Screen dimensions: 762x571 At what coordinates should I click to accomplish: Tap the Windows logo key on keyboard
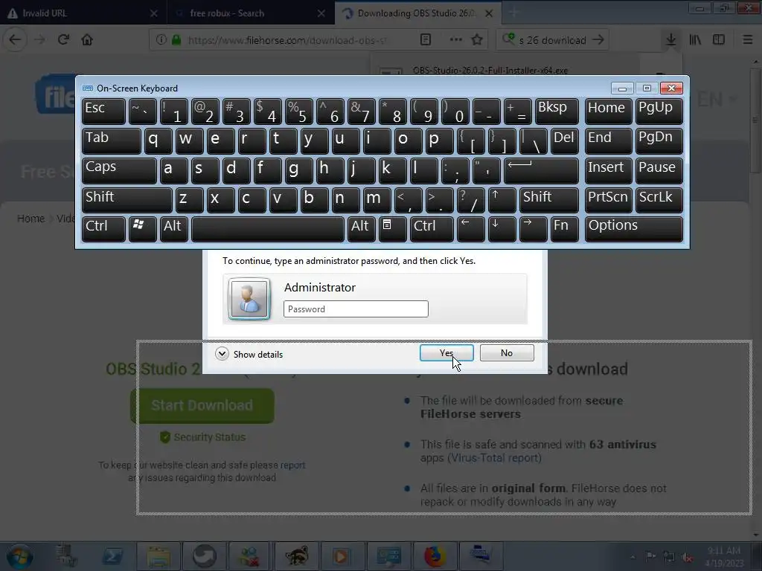tap(142, 229)
